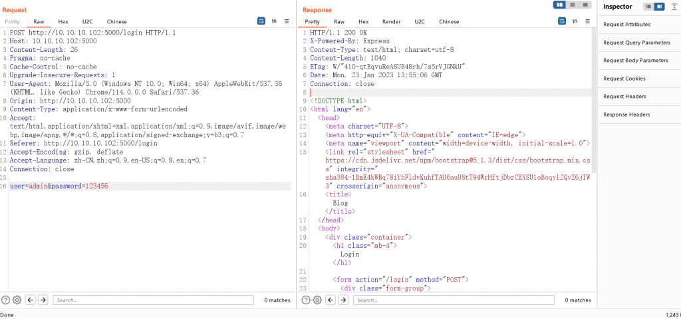Expand Request Body Parameters section

click(635, 61)
